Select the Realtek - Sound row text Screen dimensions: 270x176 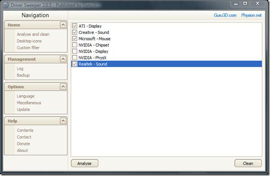point(93,64)
